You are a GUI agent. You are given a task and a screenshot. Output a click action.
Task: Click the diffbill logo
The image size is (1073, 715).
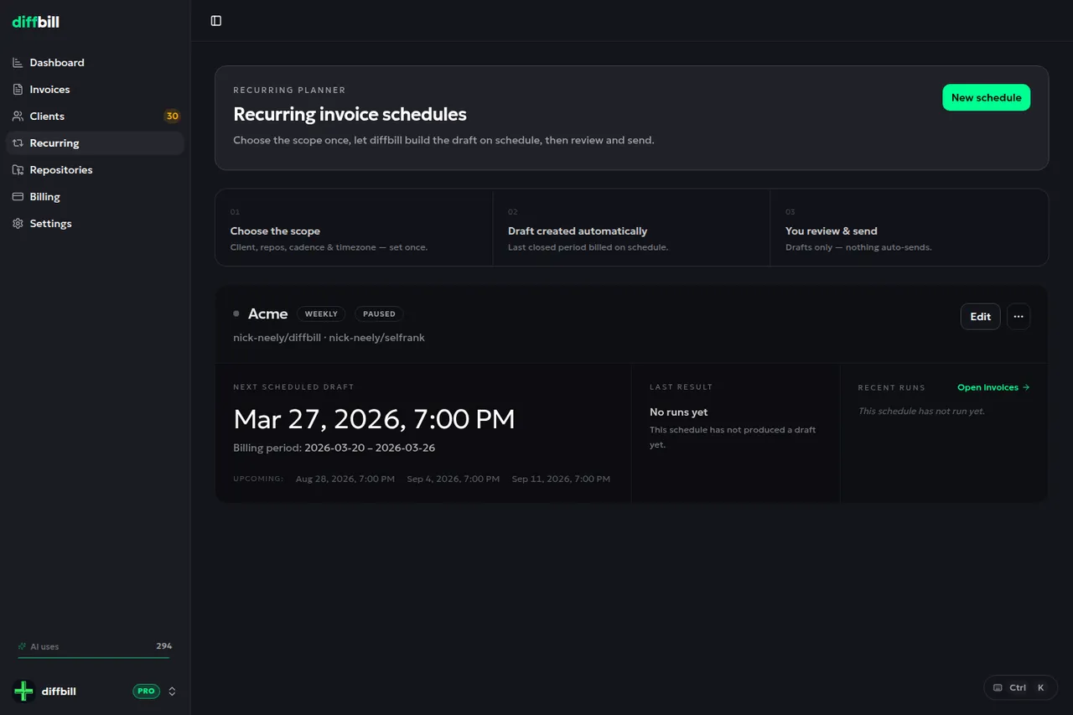[x=35, y=22]
